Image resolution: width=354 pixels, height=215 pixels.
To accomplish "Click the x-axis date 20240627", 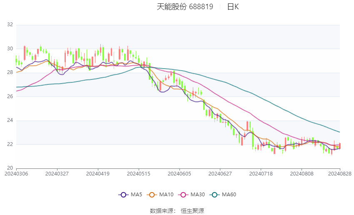I will coord(220,174).
